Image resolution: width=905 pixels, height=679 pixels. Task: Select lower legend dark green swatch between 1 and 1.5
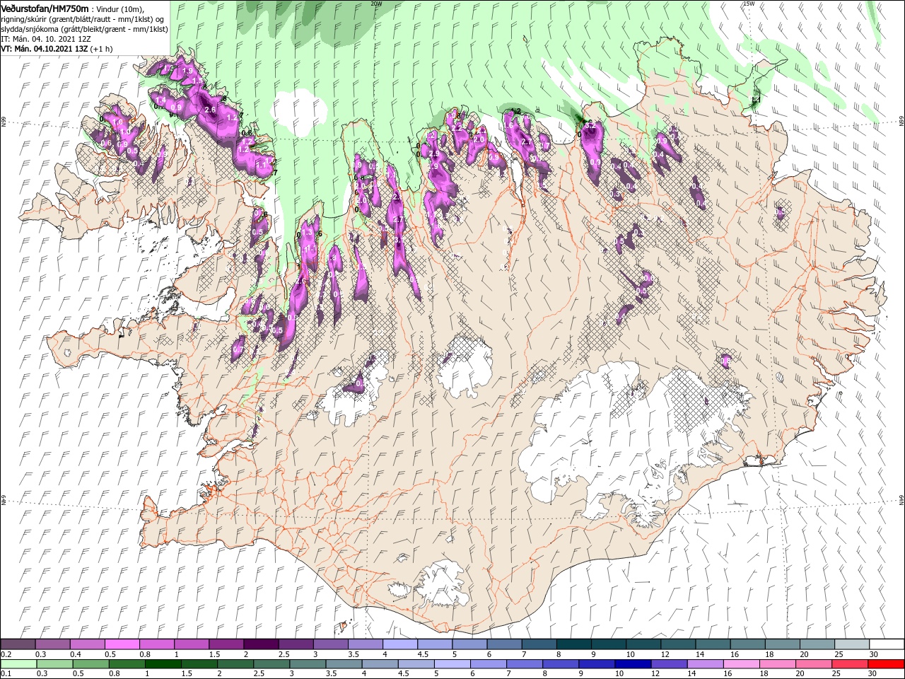163,664
